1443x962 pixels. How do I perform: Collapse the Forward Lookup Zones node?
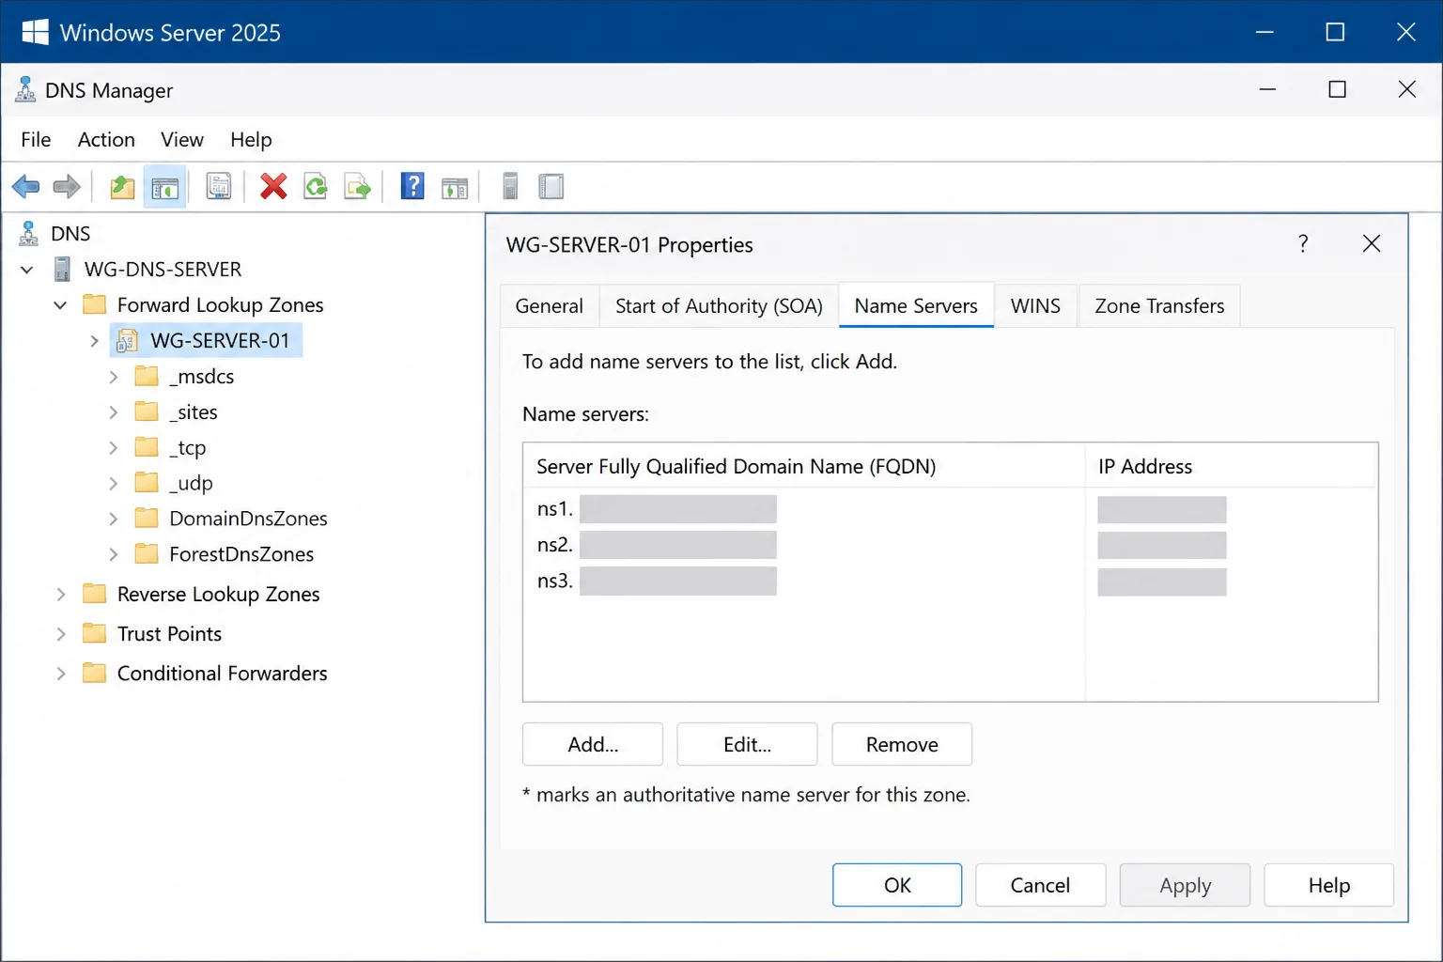point(60,305)
